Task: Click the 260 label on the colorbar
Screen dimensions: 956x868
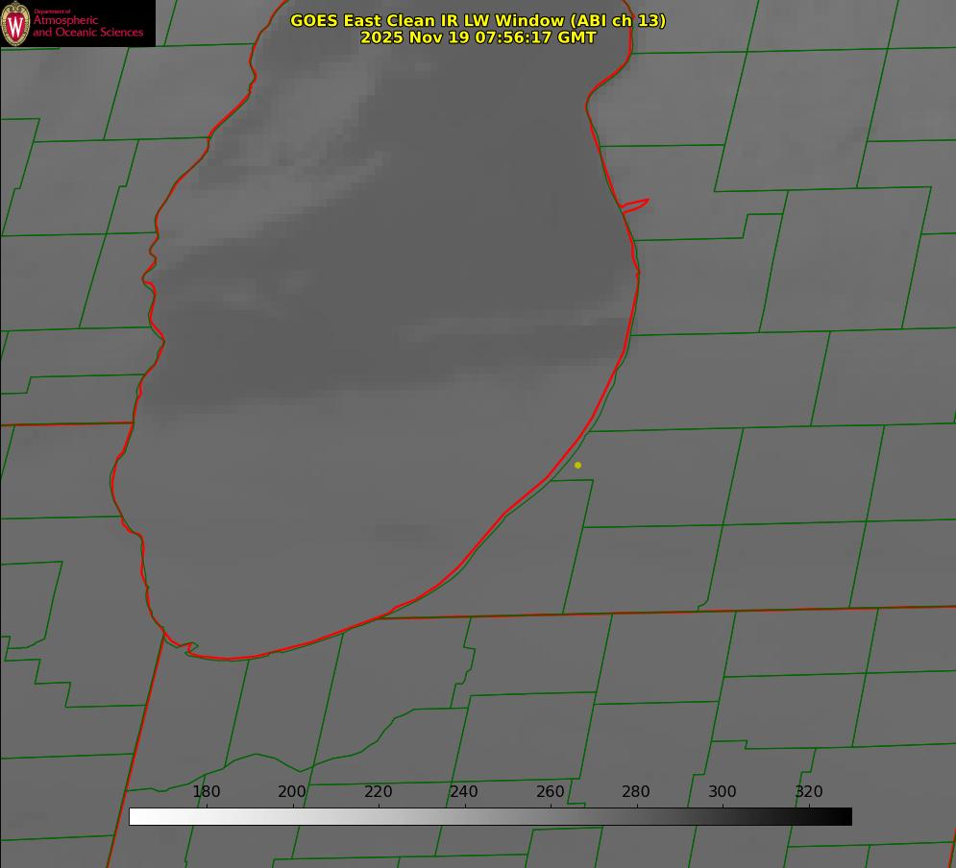Action: click(x=551, y=792)
